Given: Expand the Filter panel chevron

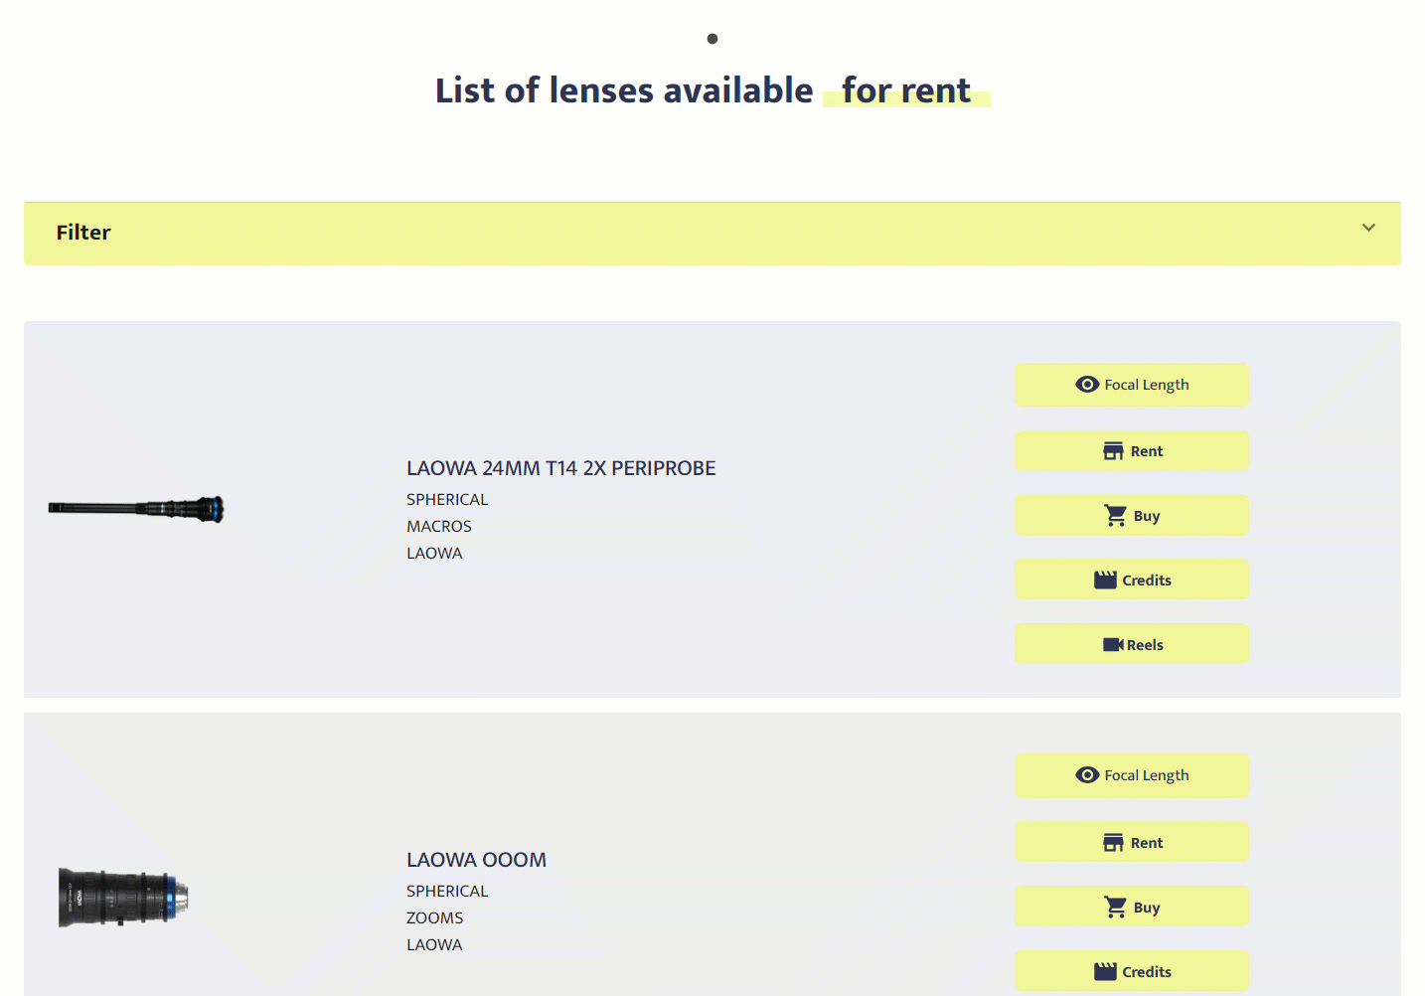Looking at the screenshot, I should pyautogui.click(x=1368, y=228).
